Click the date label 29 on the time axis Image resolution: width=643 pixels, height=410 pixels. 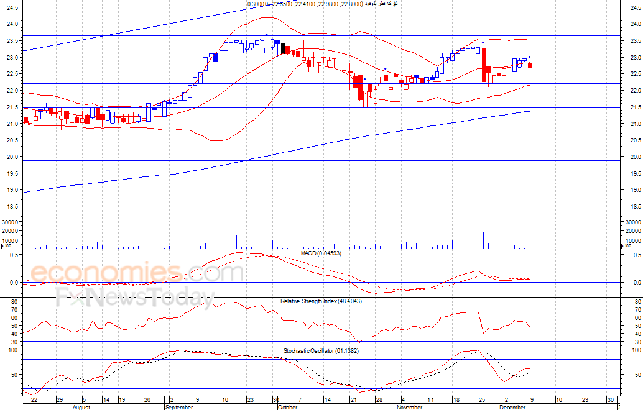pos(60,400)
